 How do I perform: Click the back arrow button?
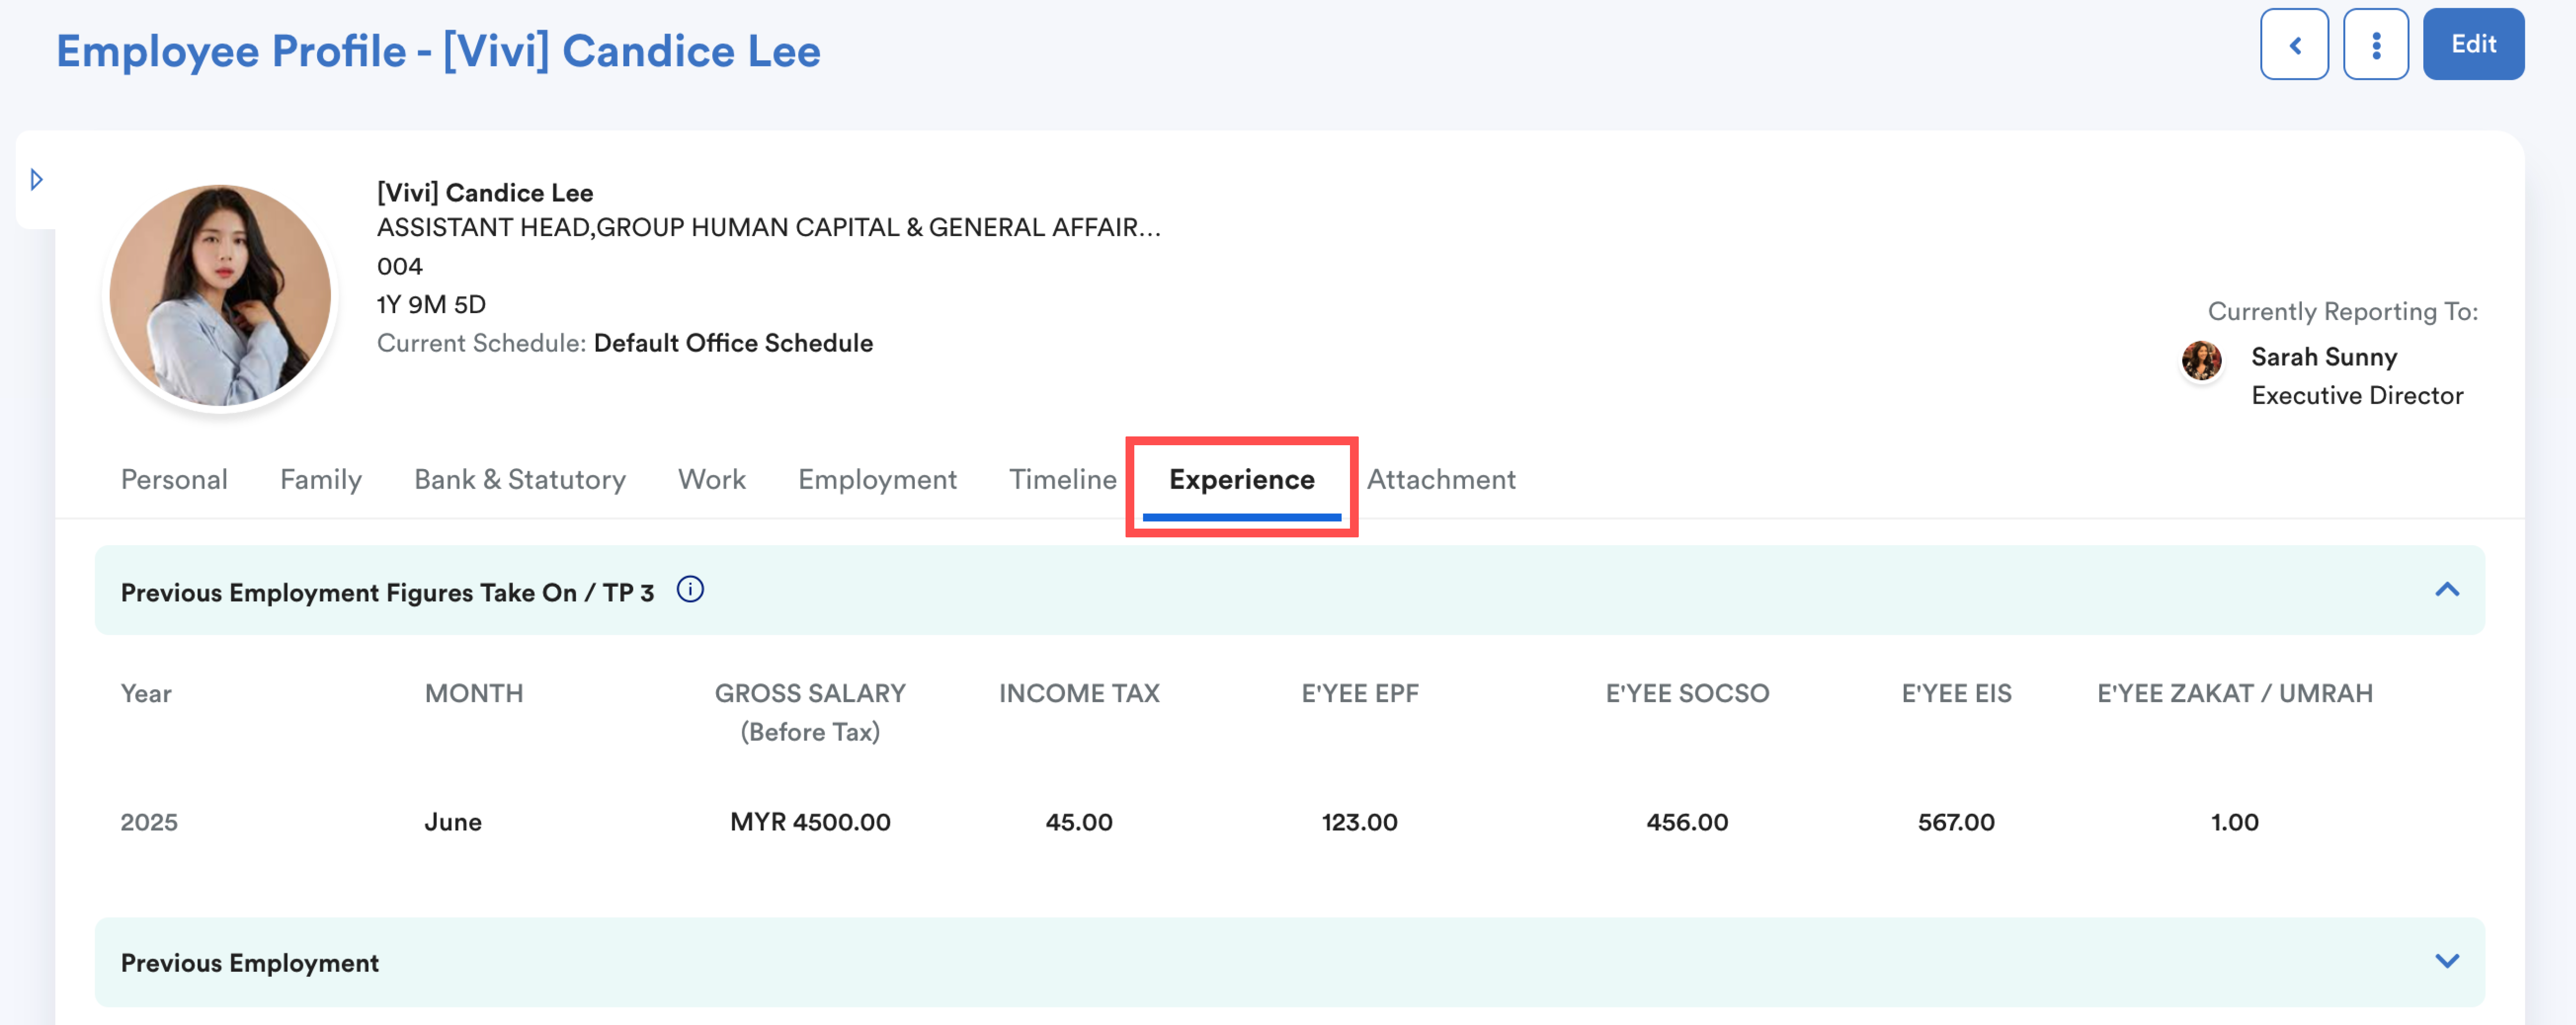point(2294,45)
